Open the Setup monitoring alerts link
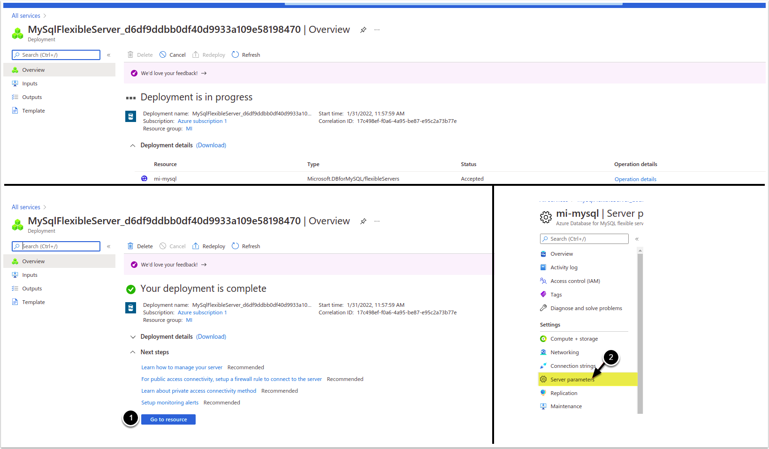769x449 pixels. pyautogui.click(x=170, y=403)
